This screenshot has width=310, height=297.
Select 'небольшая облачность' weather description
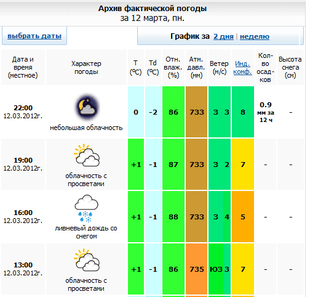pos(86,128)
